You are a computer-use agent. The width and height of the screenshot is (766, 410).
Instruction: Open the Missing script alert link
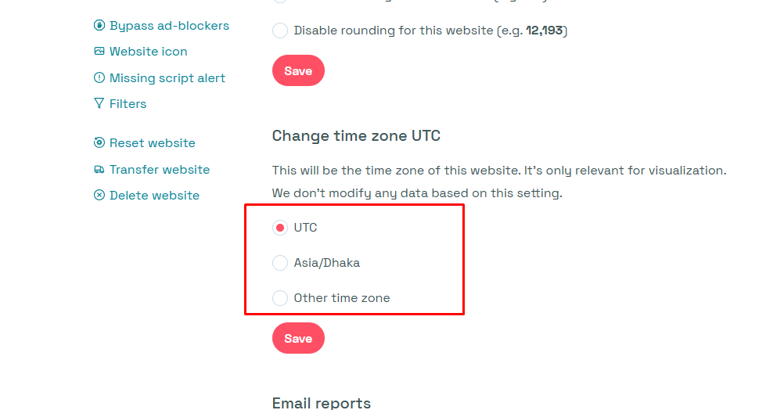pos(167,78)
